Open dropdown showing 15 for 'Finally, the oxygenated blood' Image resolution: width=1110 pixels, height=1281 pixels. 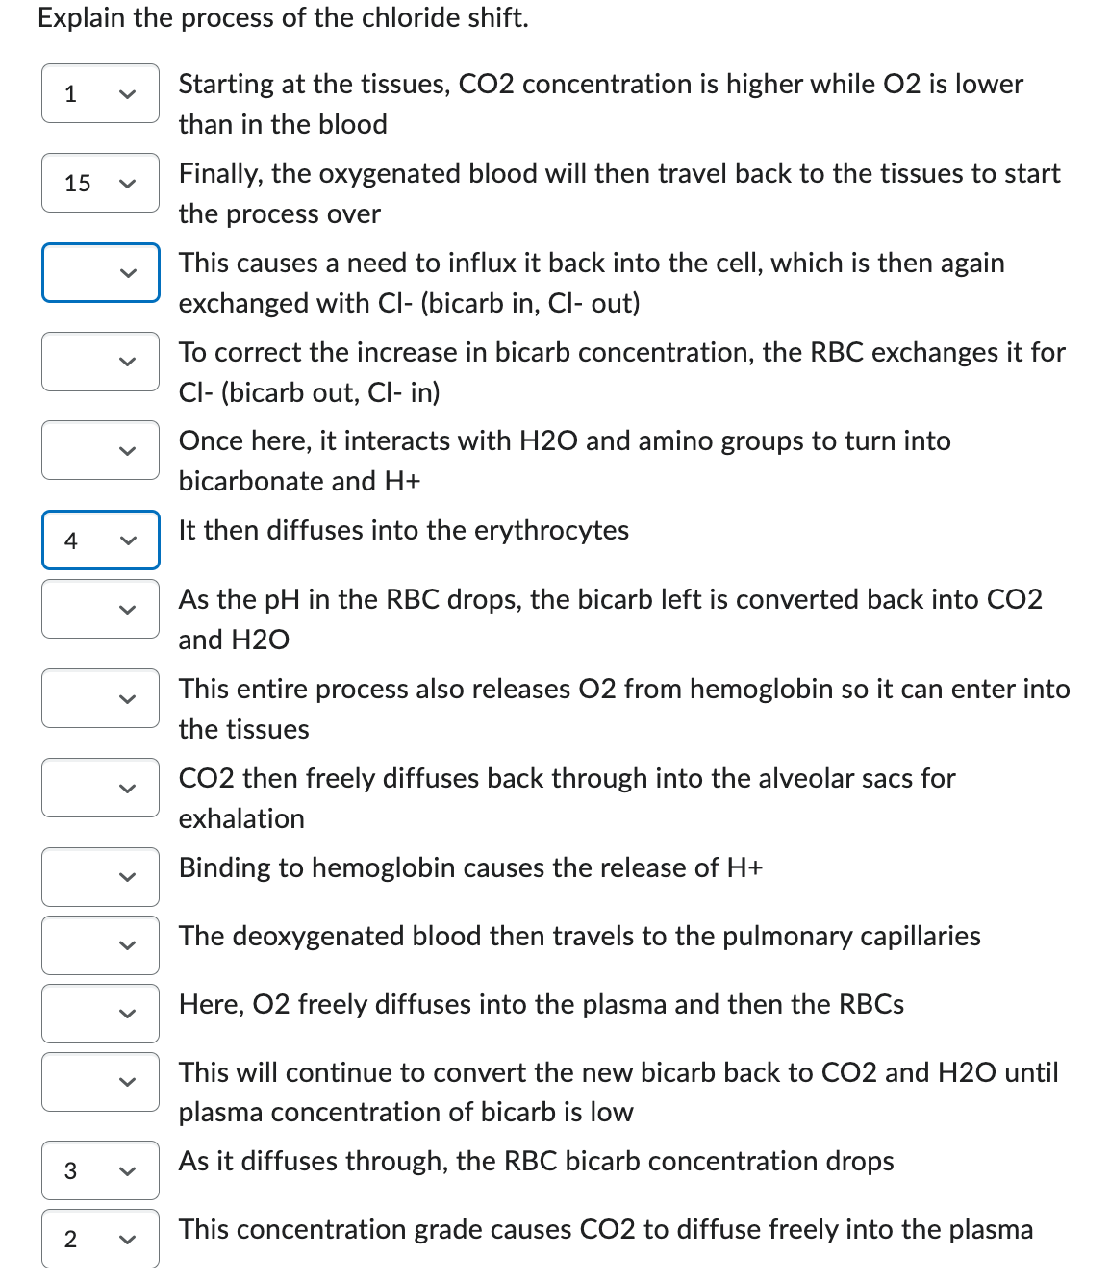(100, 183)
